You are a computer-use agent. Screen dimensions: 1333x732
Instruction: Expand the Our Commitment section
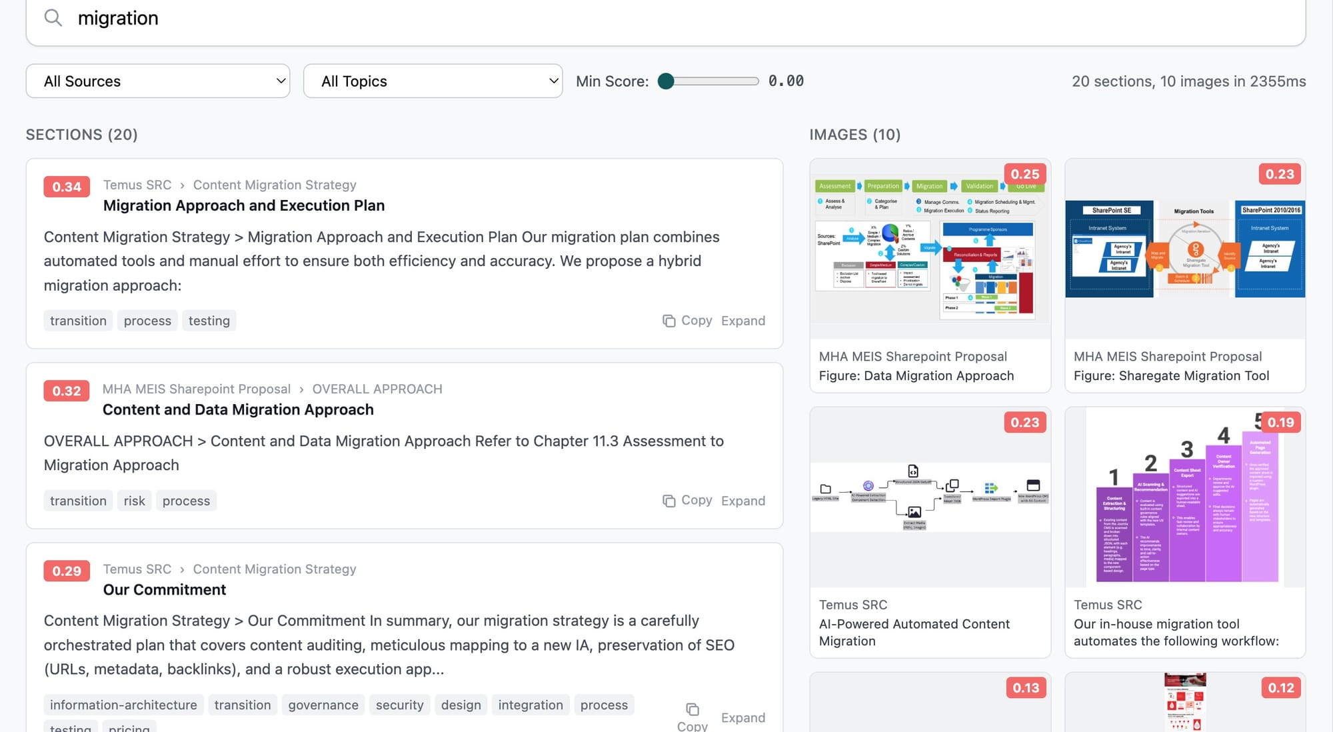pyautogui.click(x=743, y=718)
